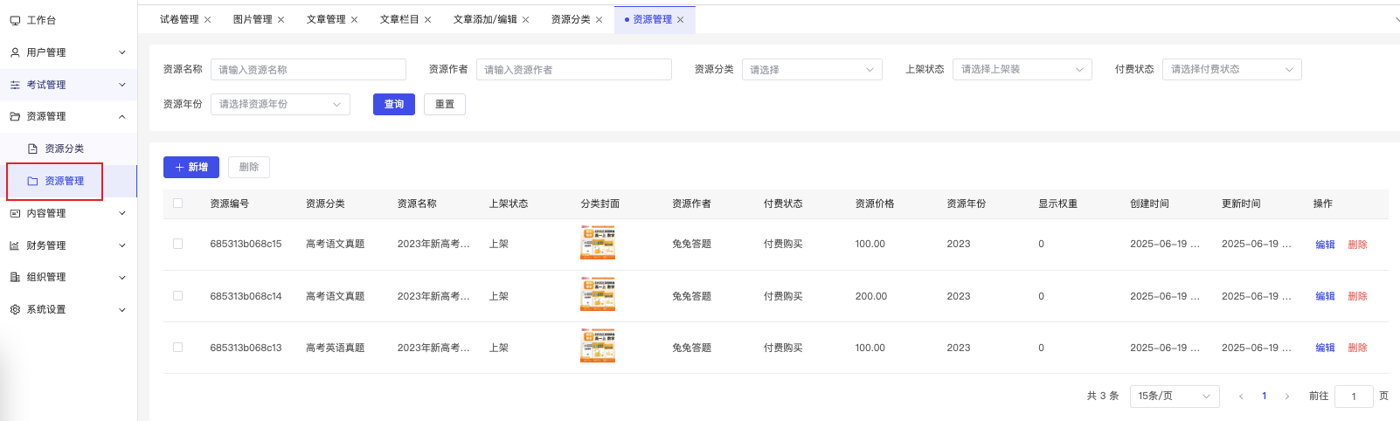The height and width of the screenshot is (421, 1400).
Task: Click the 重置 button
Action: pyautogui.click(x=445, y=104)
